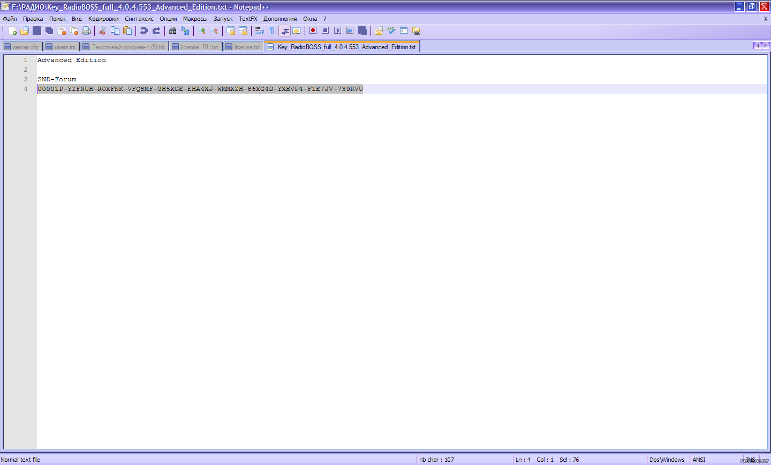Click line number 2 in the margin
The height and width of the screenshot is (465, 771).
[25, 70]
